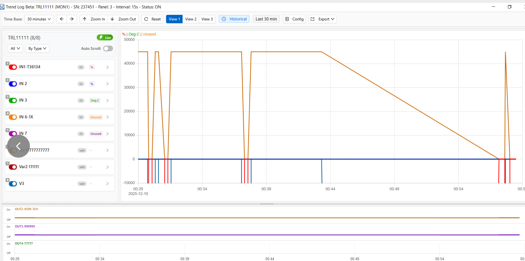Disable the IN 3 series toggle

pos(13,101)
